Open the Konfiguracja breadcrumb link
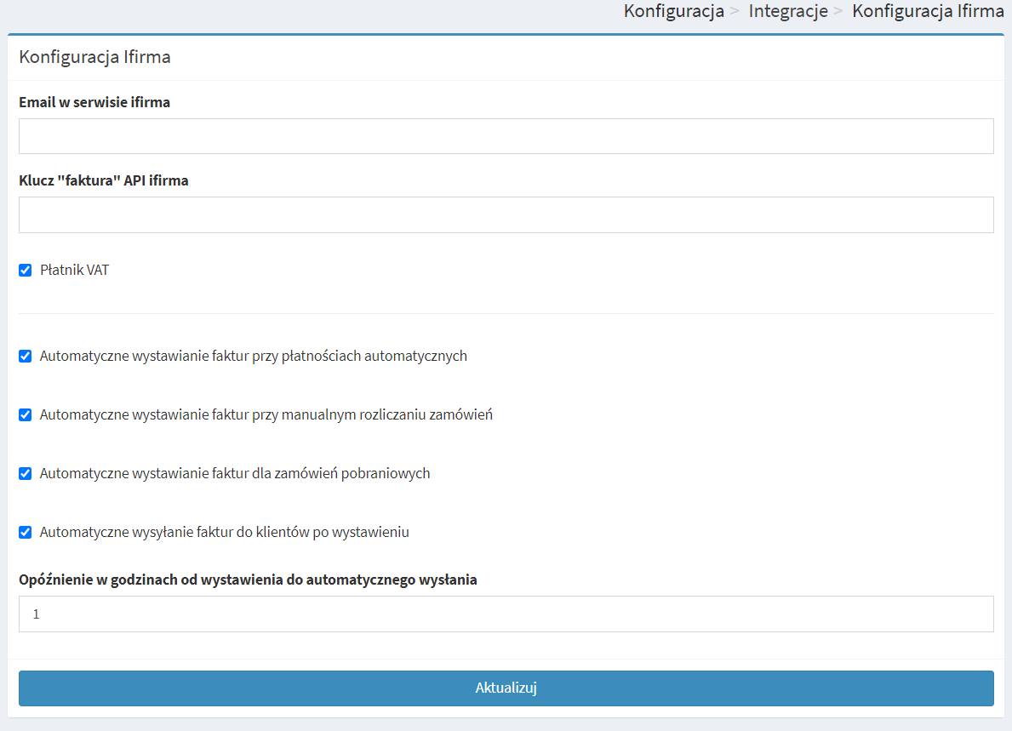 (674, 11)
